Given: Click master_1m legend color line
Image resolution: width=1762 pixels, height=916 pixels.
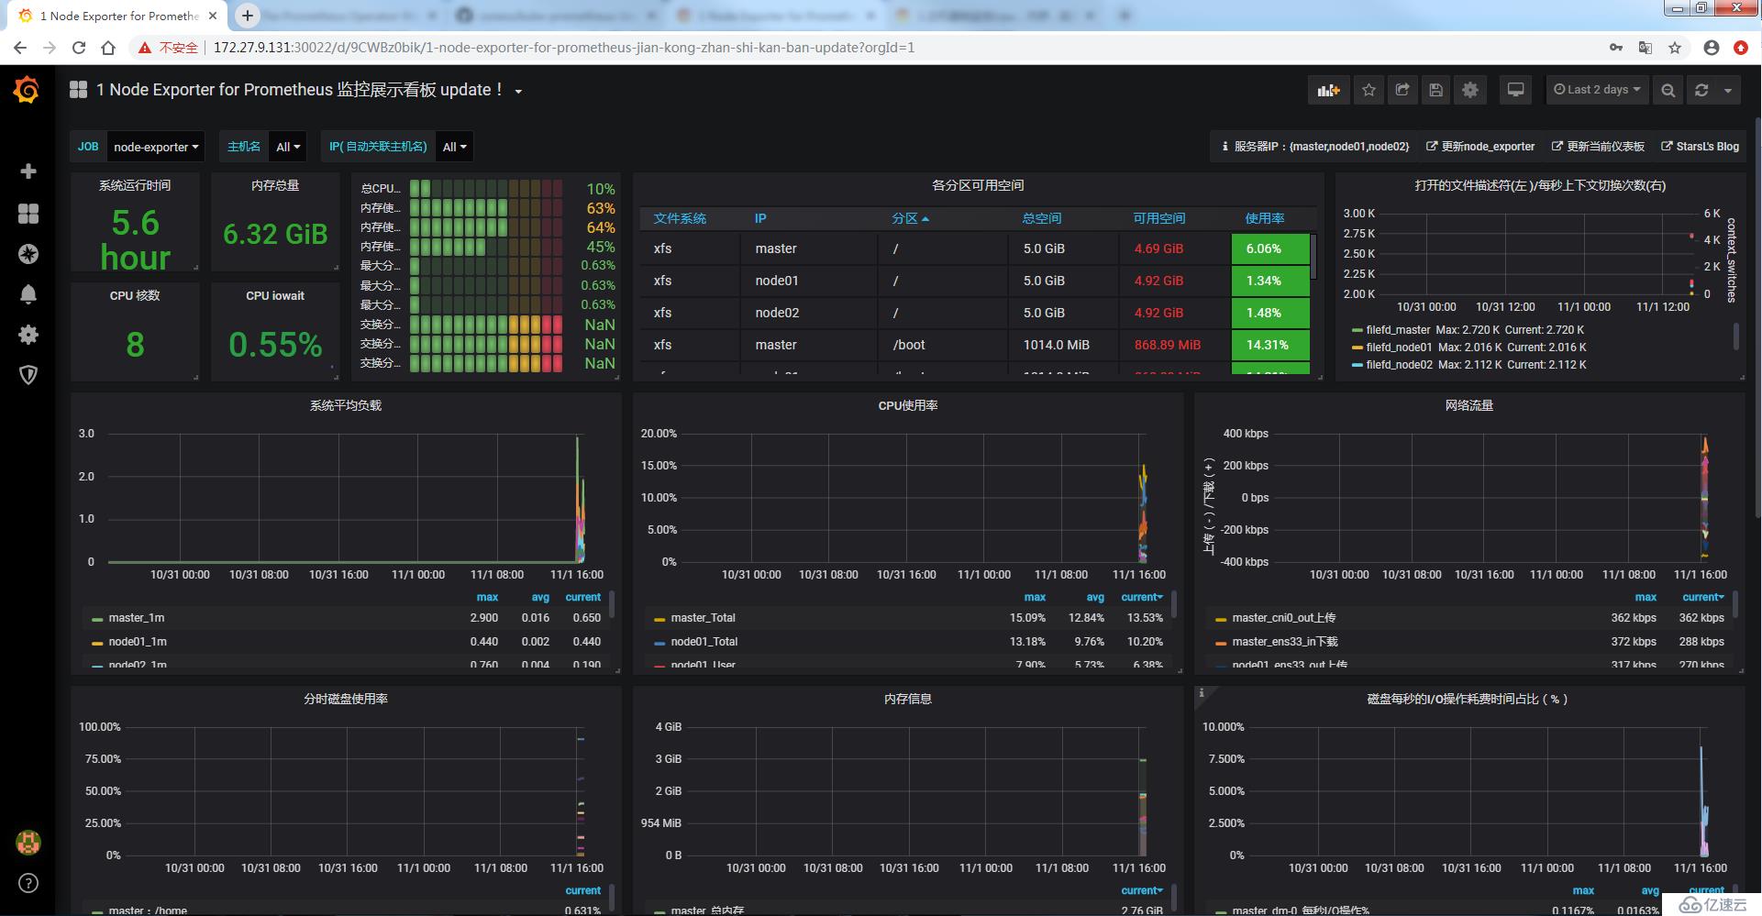Looking at the screenshot, I should pyautogui.click(x=97, y=619).
